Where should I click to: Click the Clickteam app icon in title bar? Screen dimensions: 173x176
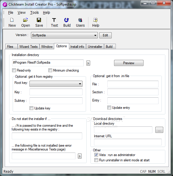(x=5, y=4)
